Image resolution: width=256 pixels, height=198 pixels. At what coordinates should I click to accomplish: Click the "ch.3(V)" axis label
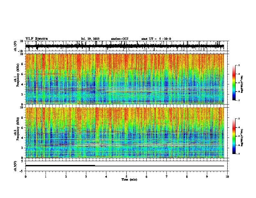[15, 166]
